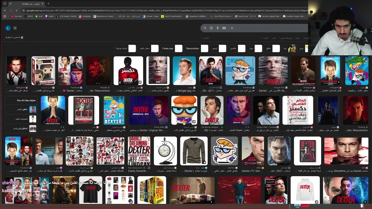Open saved content المحتوى المحفوظ
Screen dimensions: 372x209
14,37
